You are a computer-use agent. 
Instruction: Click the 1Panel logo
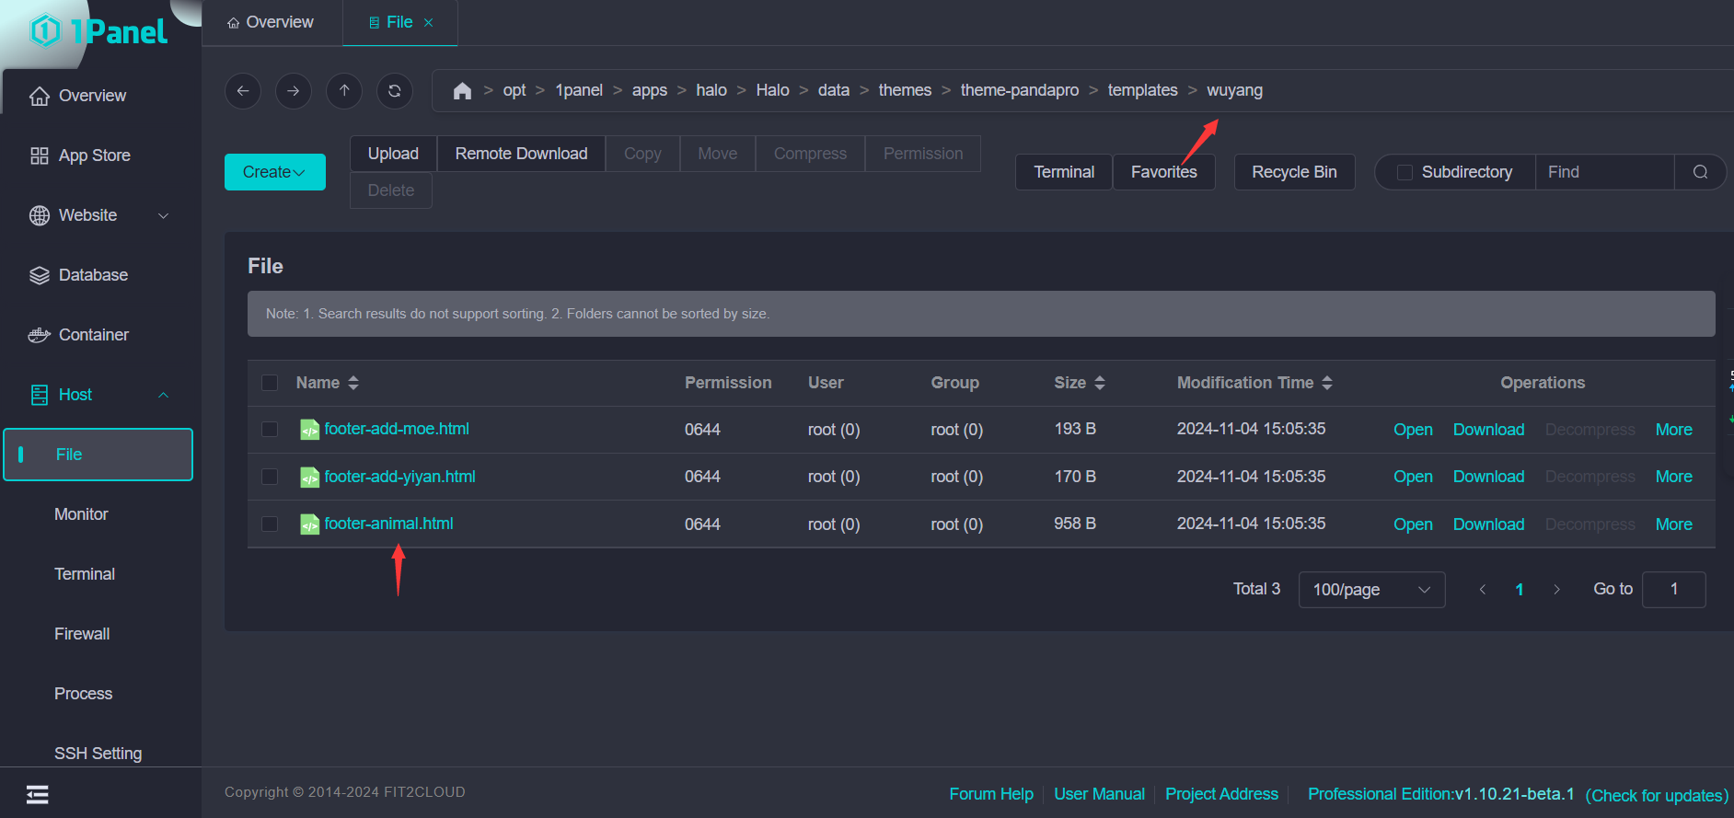click(x=99, y=31)
